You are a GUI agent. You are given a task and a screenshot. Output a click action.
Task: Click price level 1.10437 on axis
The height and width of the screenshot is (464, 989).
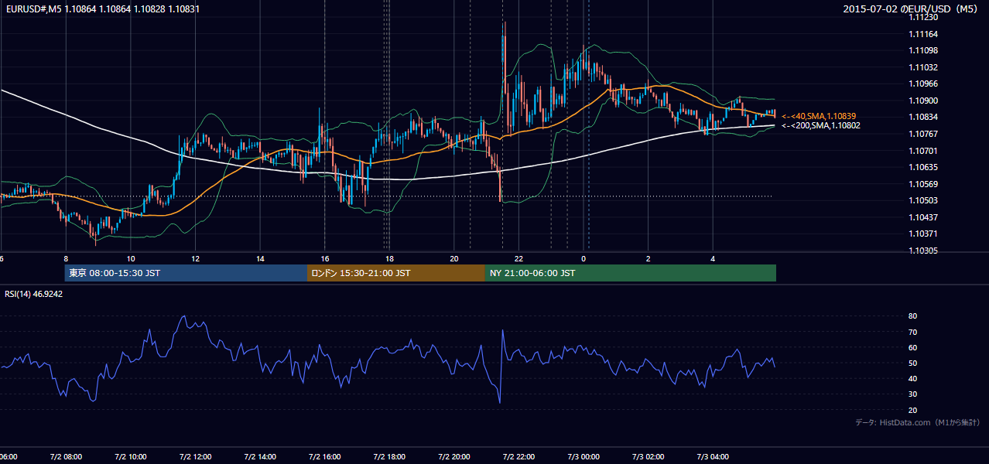tap(923, 217)
